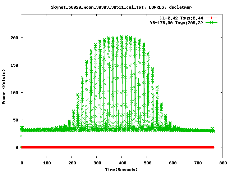Click x-axis tick label 800
230x173 pixels.
223,163
